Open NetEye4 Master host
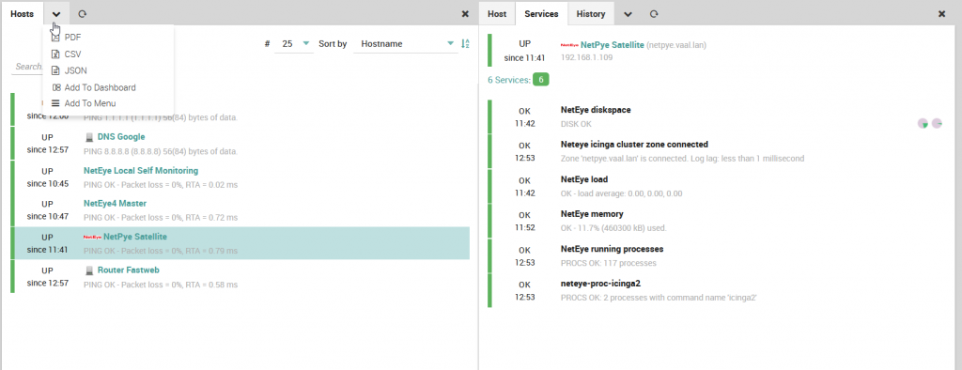This screenshot has width=962, height=370. pyautogui.click(x=115, y=203)
